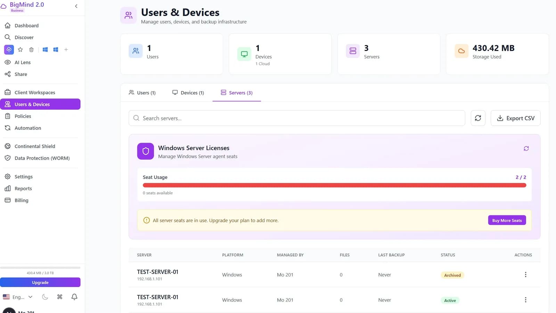Click the keyboard shortcuts command icon
This screenshot has height=313, width=556.
click(x=59, y=297)
